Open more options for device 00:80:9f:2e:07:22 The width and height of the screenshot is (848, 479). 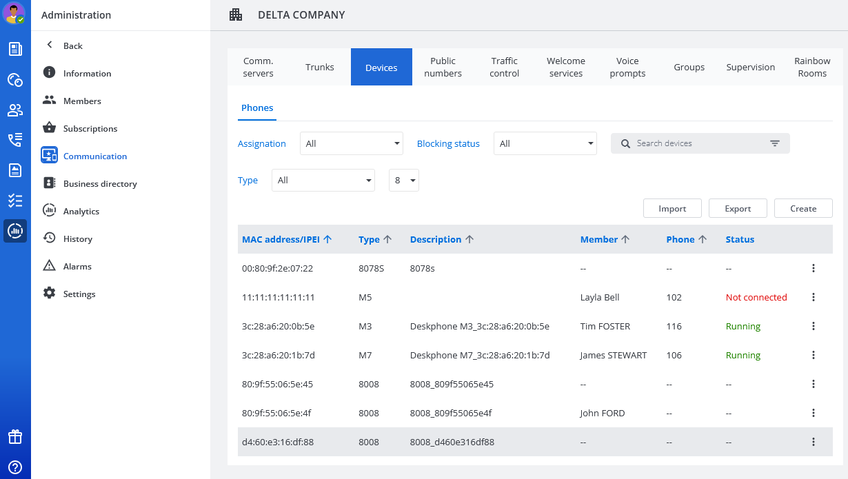pos(814,268)
